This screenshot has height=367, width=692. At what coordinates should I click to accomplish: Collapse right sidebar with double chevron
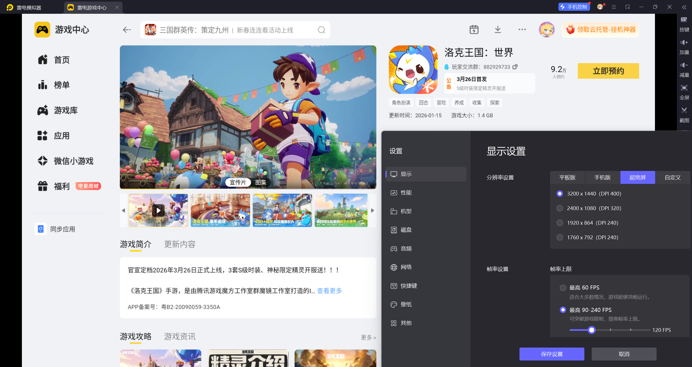pyautogui.click(x=684, y=7)
